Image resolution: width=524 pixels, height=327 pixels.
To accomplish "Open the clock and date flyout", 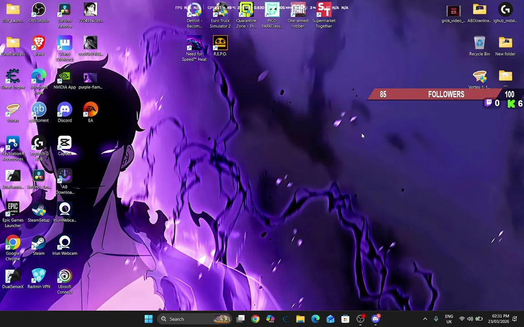I will 498,319.
